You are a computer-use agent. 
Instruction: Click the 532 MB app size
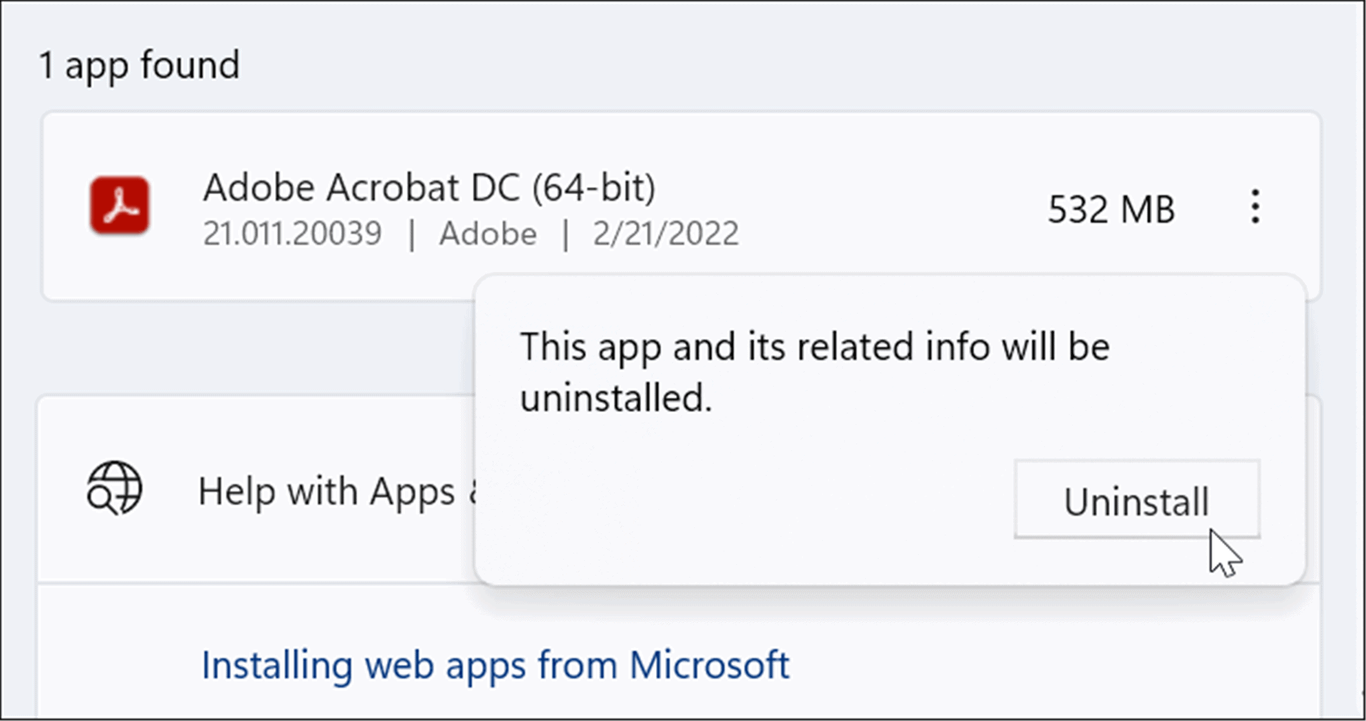coord(1111,209)
